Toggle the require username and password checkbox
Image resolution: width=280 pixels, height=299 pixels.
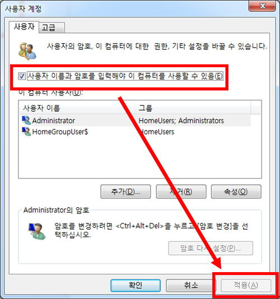21,76
